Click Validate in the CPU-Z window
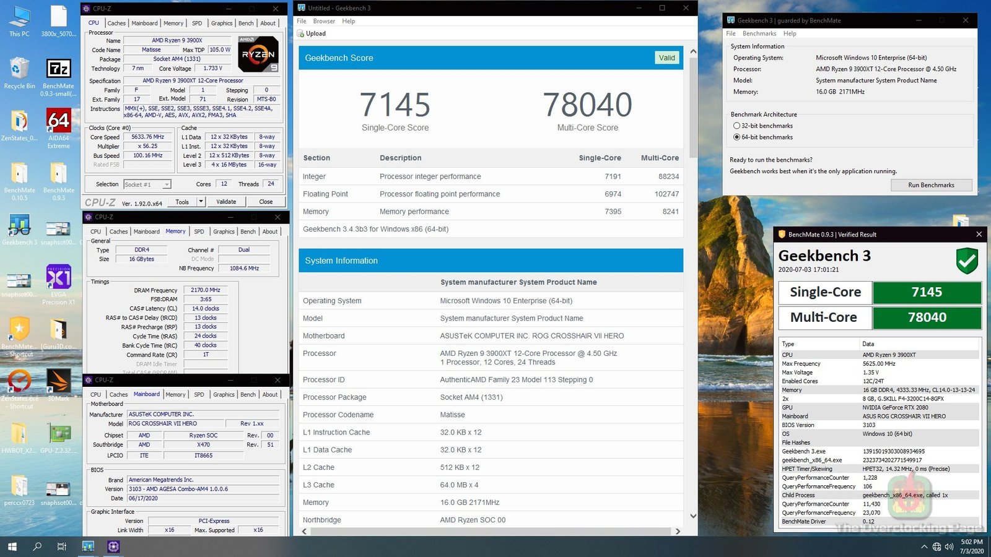This screenshot has width=991, height=557. pyautogui.click(x=226, y=201)
